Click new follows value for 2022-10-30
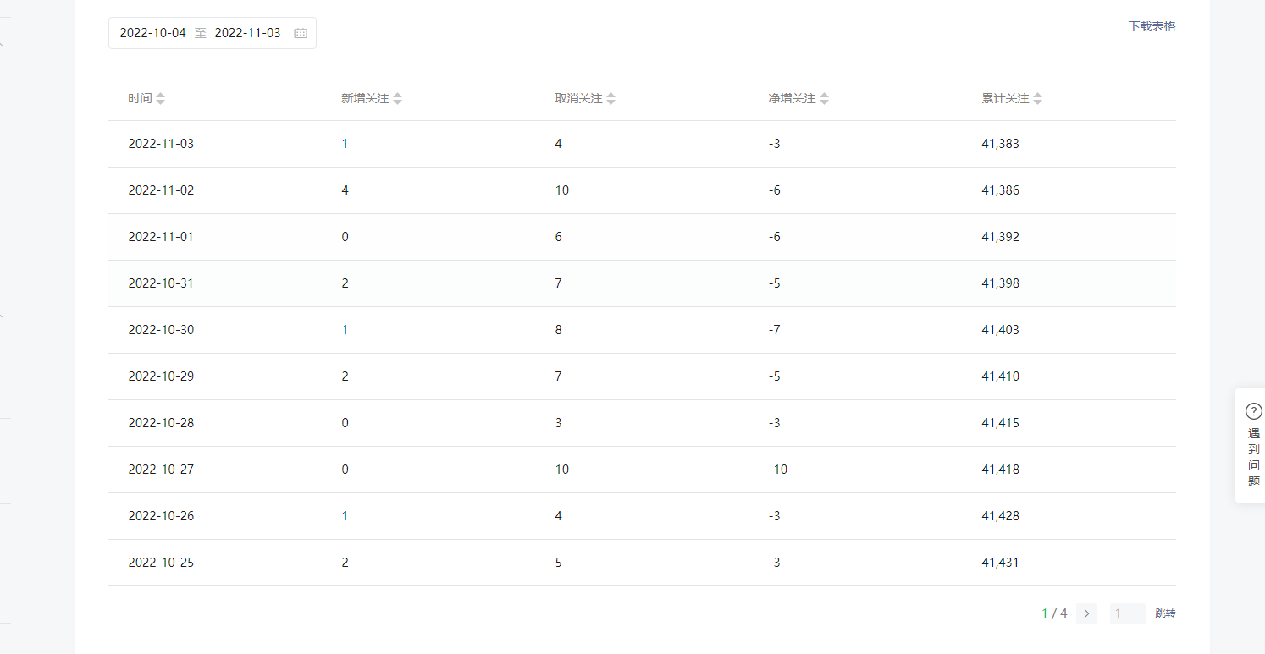The height and width of the screenshot is (654, 1265). (x=345, y=330)
